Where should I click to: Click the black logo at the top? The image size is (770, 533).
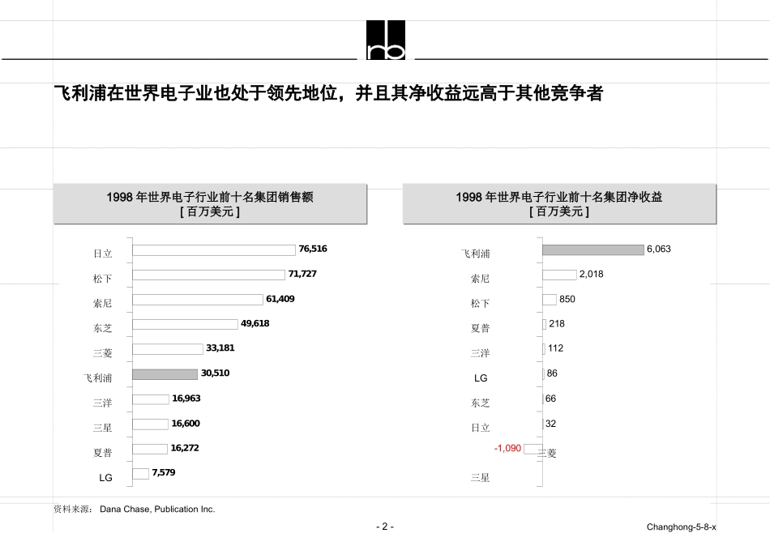pos(386,40)
